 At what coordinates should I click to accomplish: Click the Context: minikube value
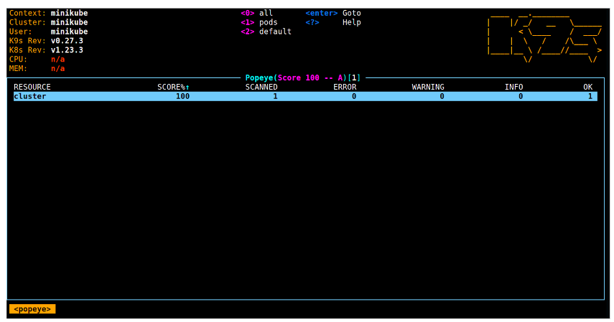click(x=69, y=13)
